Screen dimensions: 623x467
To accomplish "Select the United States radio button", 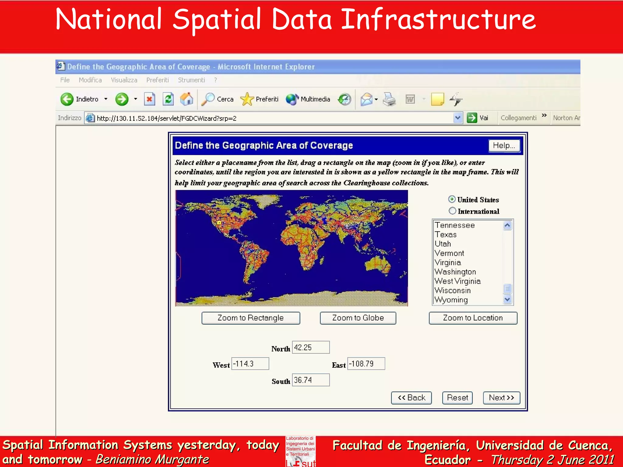I will tap(452, 199).
